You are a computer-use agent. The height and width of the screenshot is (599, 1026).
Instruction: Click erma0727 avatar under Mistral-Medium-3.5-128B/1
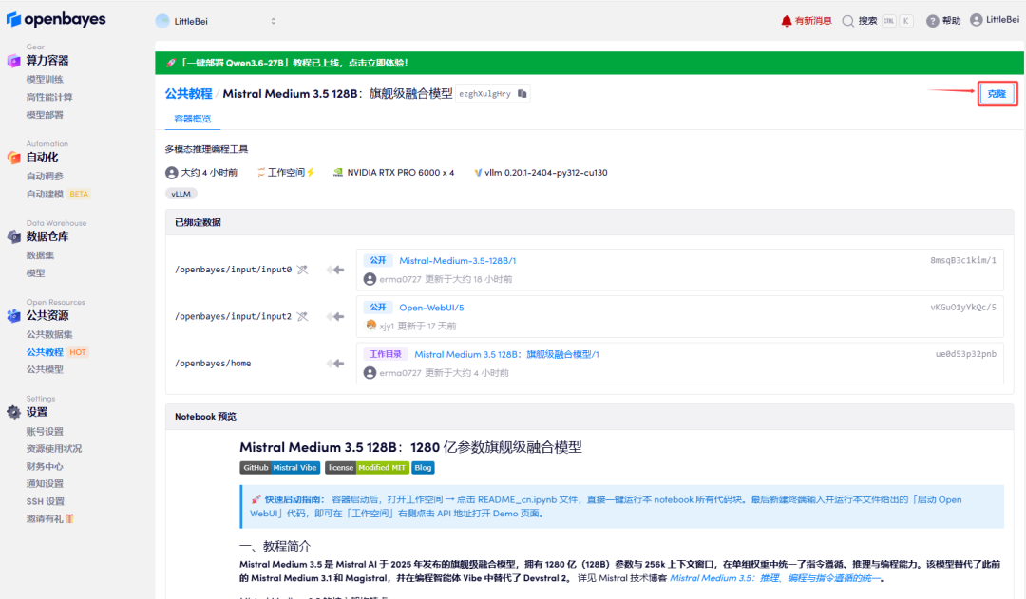370,279
